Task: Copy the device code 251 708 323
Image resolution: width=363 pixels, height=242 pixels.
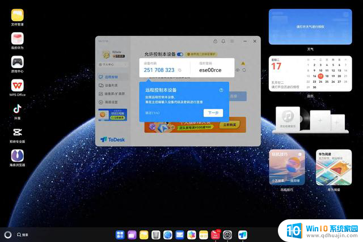Action: pos(180,70)
